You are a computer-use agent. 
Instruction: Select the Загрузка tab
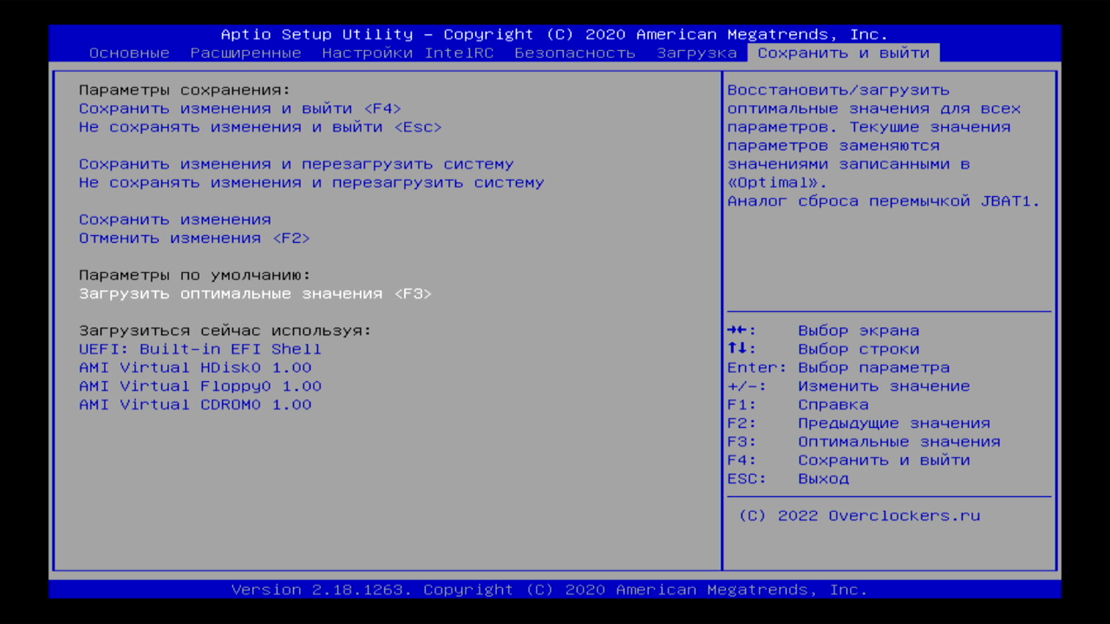pos(697,53)
